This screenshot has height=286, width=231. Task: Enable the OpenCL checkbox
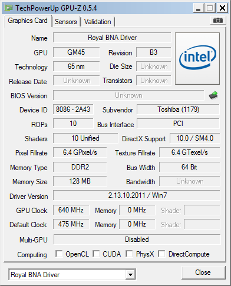pos(59,254)
